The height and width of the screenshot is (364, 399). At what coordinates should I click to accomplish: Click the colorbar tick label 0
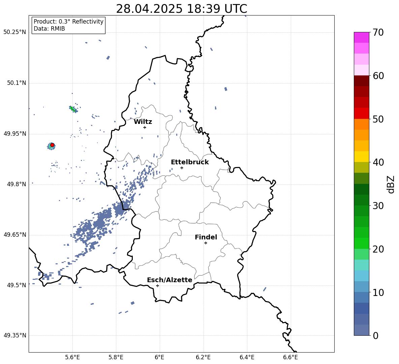pos(376,335)
